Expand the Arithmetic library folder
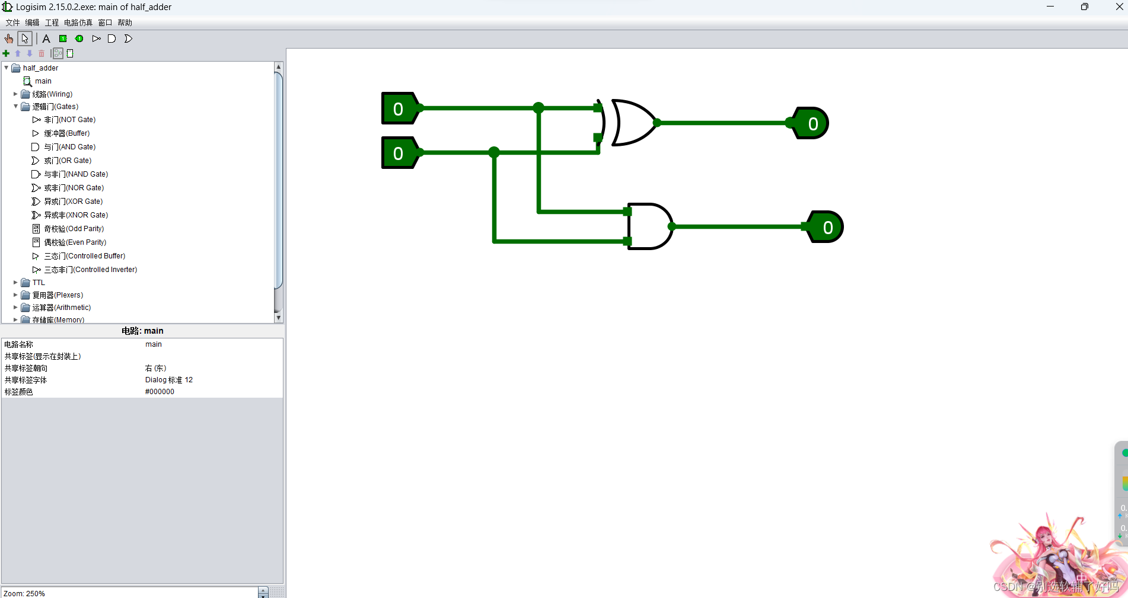The image size is (1128, 598). click(15, 308)
